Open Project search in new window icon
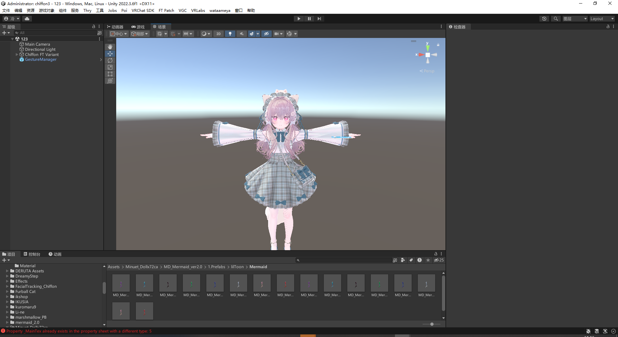The height and width of the screenshot is (337, 618). point(395,260)
